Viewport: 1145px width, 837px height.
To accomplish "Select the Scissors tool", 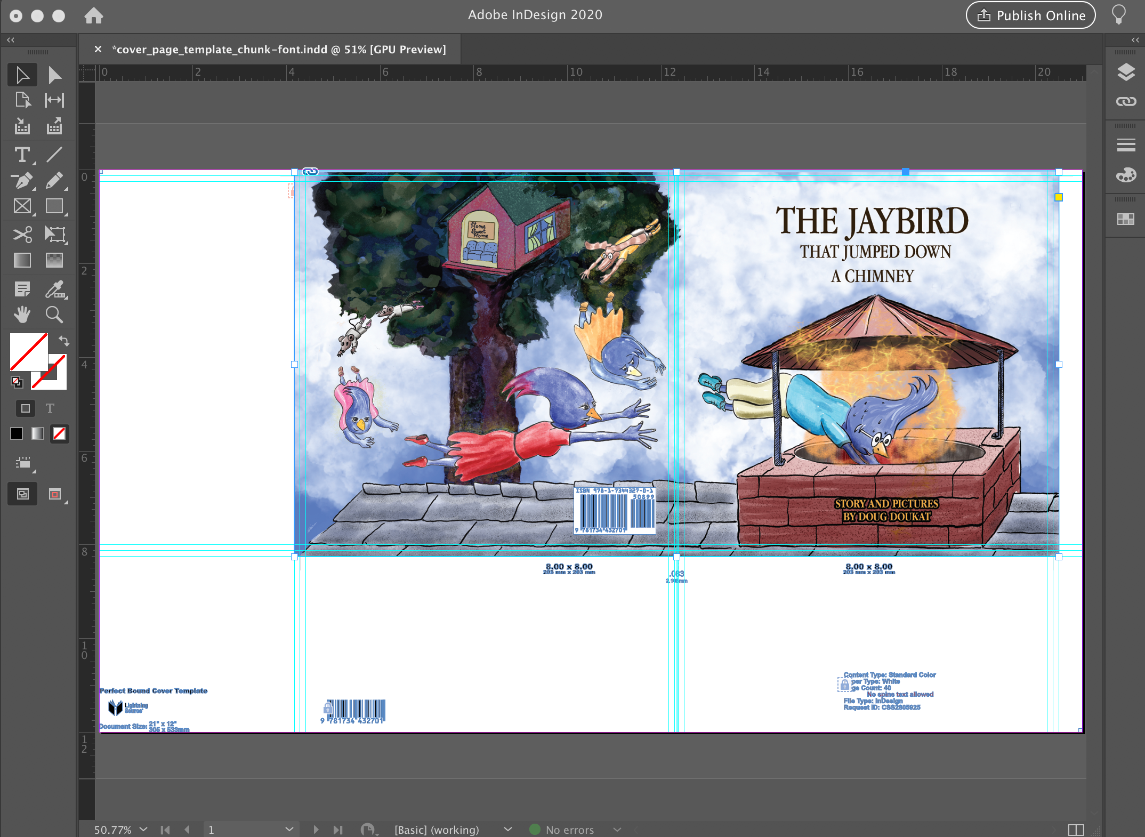I will pyautogui.click(x=22, y=234).
